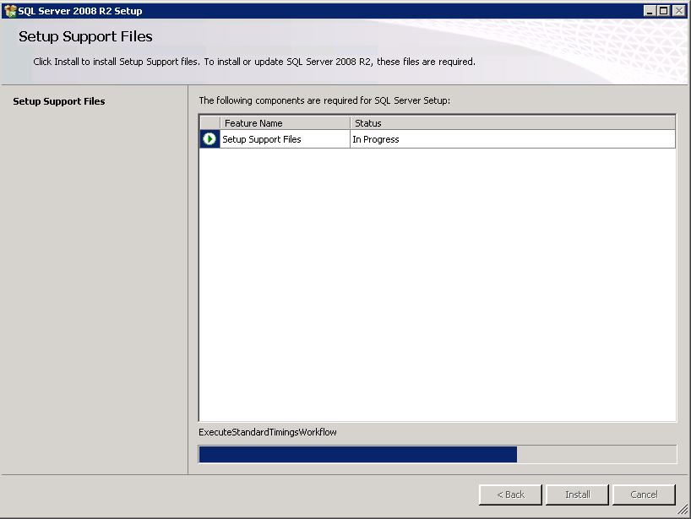Go back using the Back button
This screenshot has width=691, height=519.
click(510, 495)
